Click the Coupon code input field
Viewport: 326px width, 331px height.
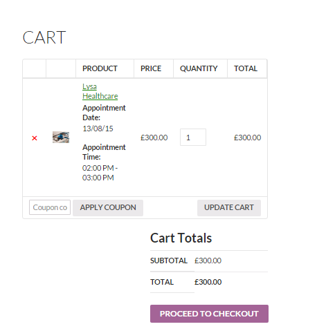point(50,207)
